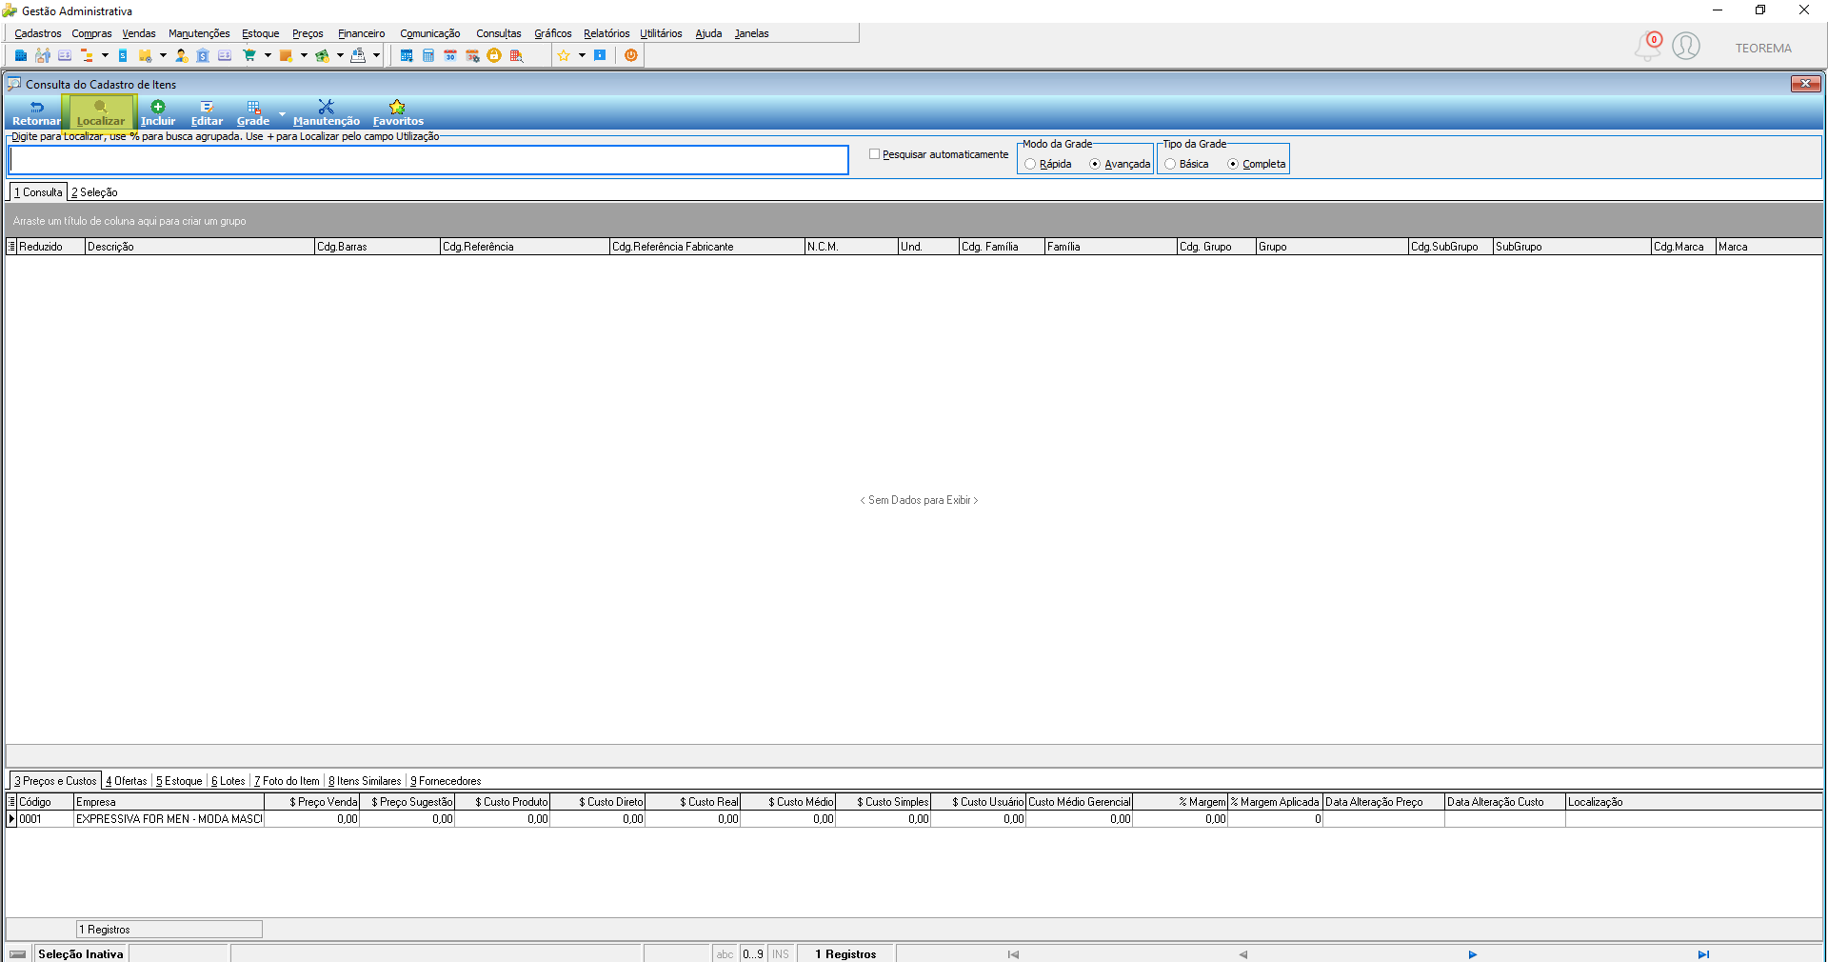
Task: Open the Relatórios menu
Action: tap(606, 33)
